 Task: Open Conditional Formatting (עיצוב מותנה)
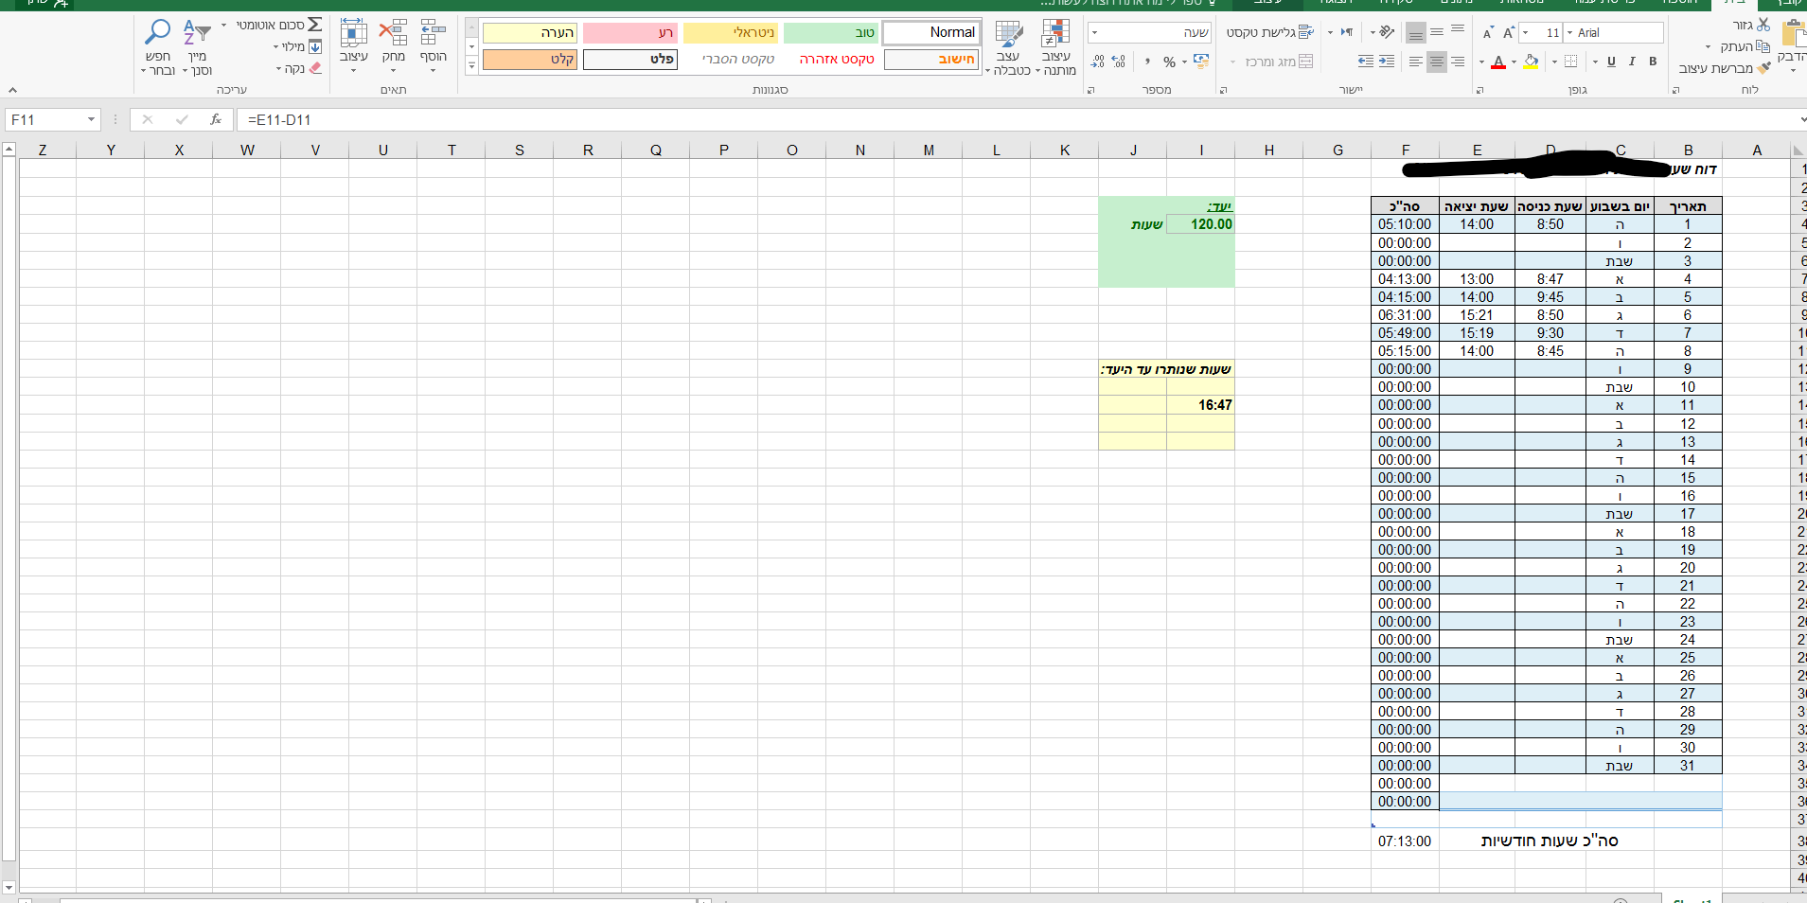coord(1055,46)
